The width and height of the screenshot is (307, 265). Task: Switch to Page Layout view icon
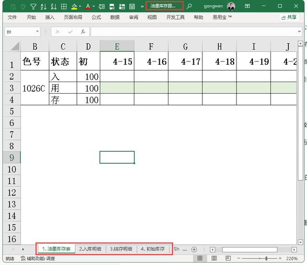pyautogui.click(x=214, y=258)
